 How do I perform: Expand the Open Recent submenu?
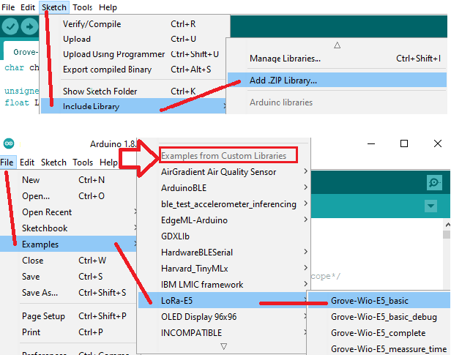coord(68,212)
